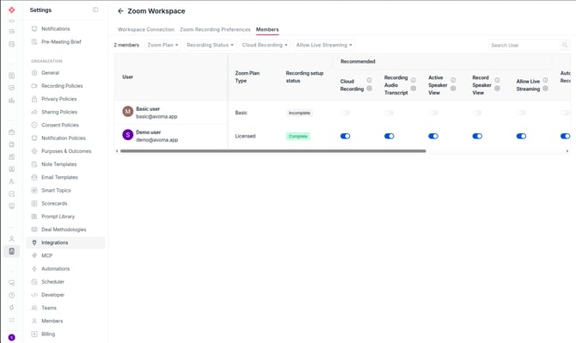Open info icon for Recording Audio Transcript
Screen dimensions: 576x343
click(x=414, y=80)
